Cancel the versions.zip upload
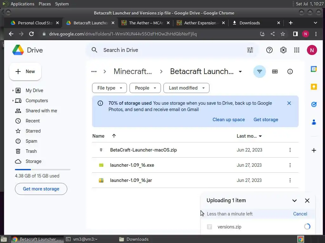The height and width of the screenshot is (243, 325). pos(300,214)
